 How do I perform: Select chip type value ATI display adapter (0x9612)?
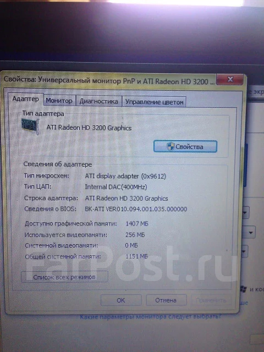pos(125,176)
